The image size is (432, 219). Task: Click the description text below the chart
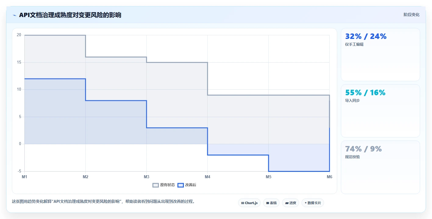coord(103,201)
